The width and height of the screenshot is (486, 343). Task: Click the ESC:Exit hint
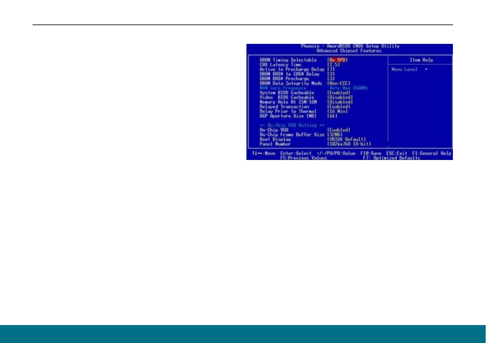[x=397, y=154]
